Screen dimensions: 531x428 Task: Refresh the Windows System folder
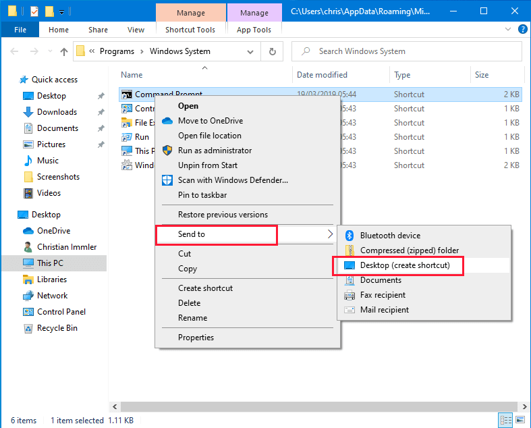pyautogui.click(x=273, y=51)
